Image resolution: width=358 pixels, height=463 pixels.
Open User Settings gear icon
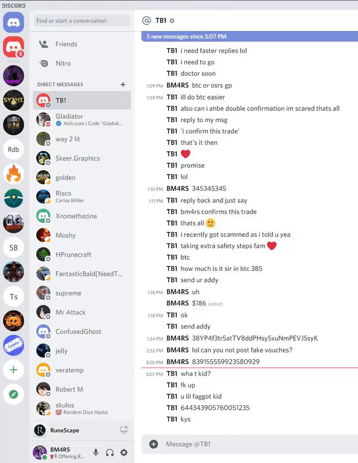coord(124,452)
